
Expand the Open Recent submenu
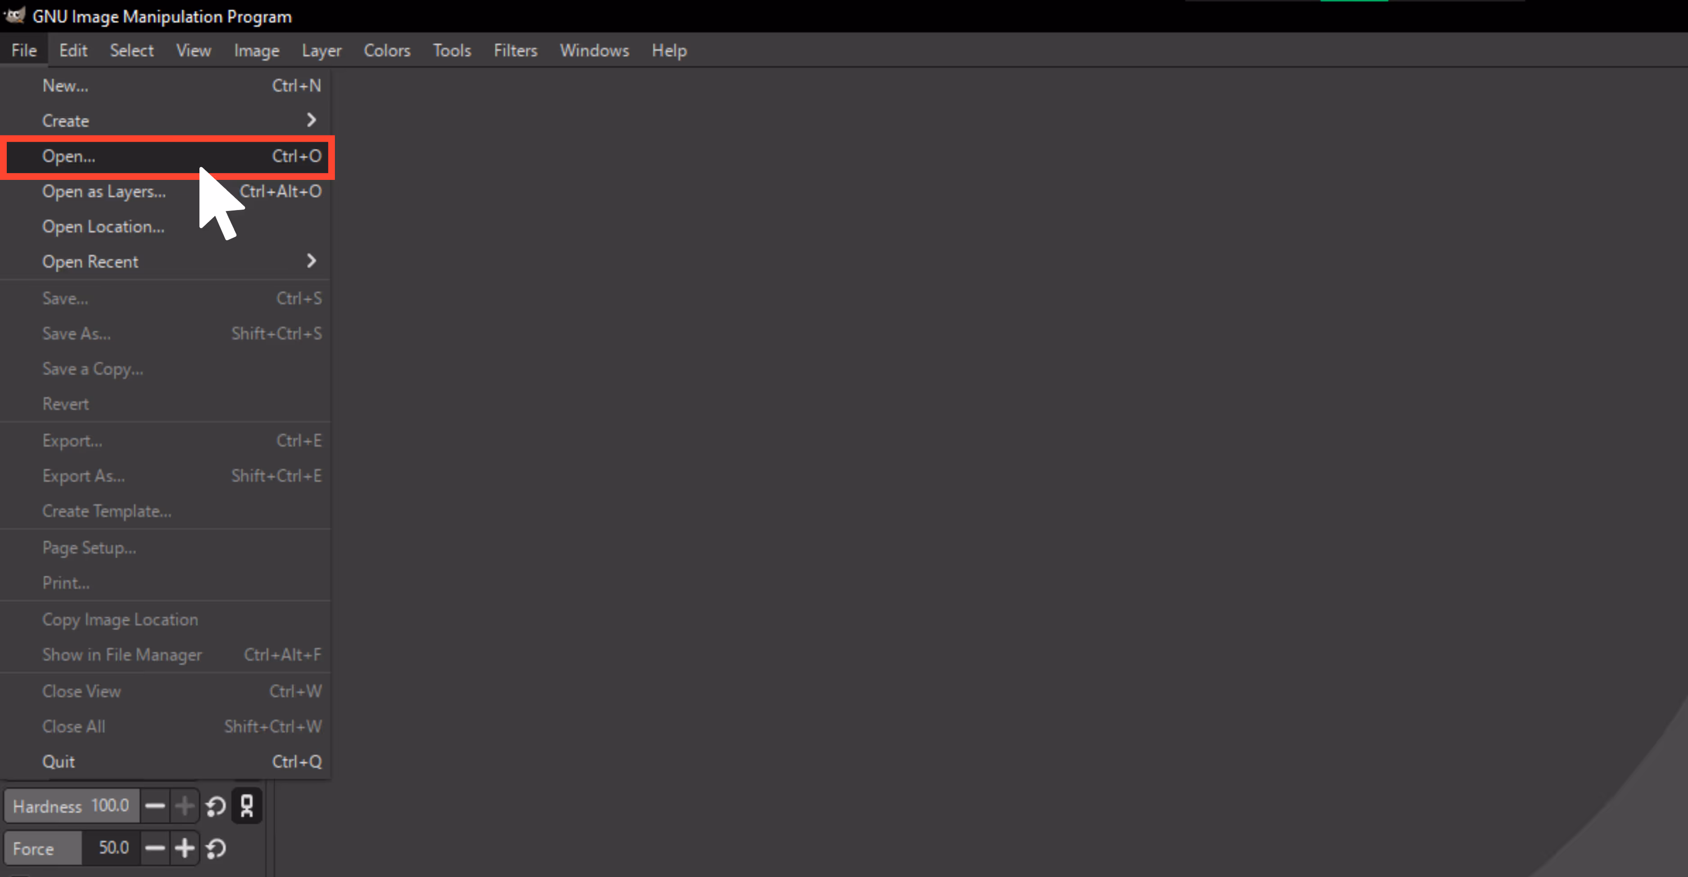point(165,262)
